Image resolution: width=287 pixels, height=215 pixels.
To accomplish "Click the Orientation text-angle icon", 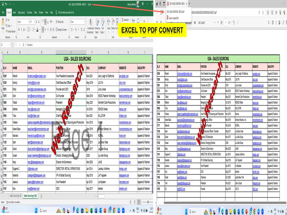I will [x=51, y=22].
